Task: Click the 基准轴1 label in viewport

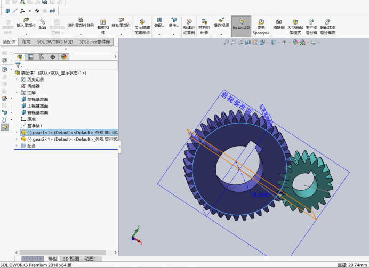Action: point(261,195)
